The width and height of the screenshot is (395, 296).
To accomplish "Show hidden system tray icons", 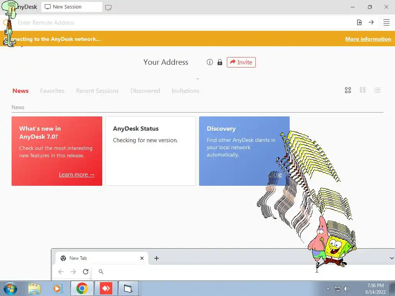I will (328, 289).
